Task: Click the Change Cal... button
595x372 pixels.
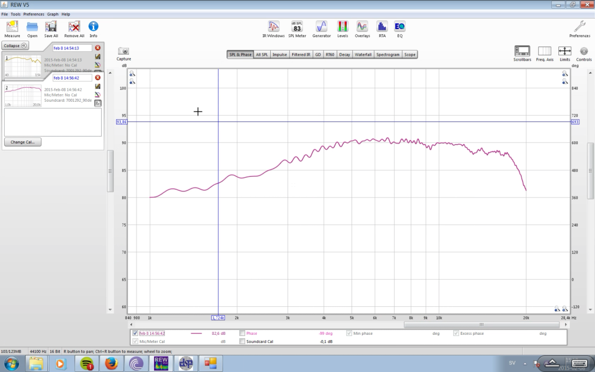Action: pyautogui.click(x=23, y=142)
